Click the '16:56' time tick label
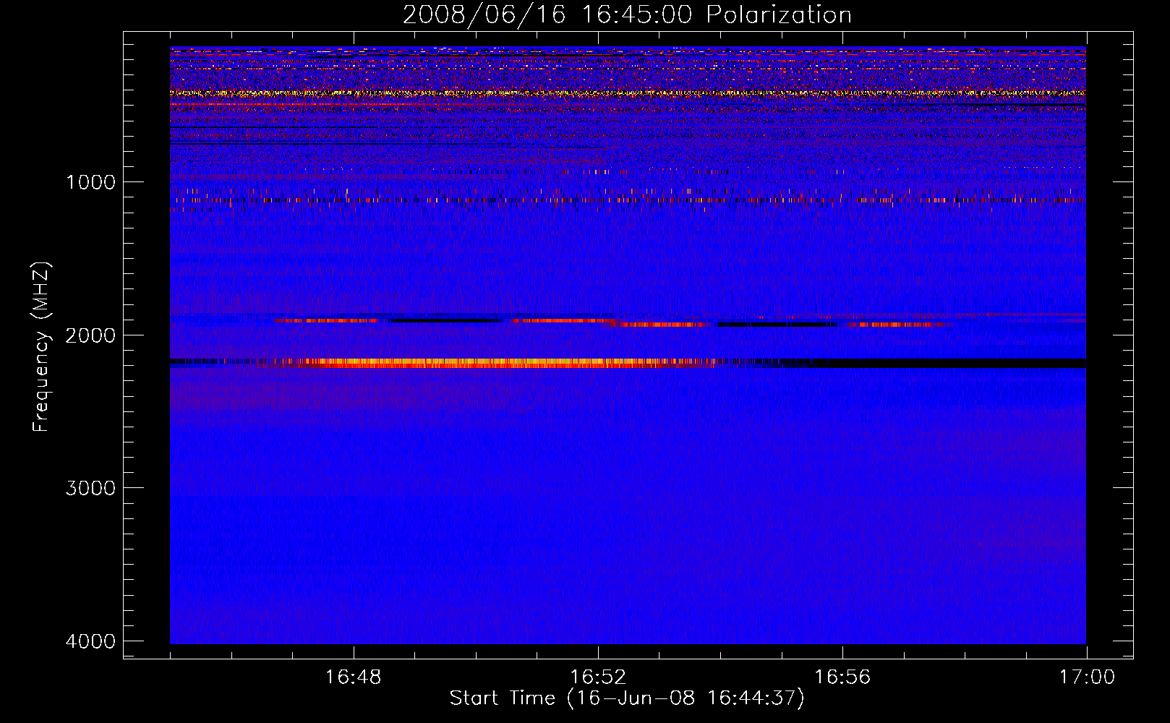The height and width of the screenshot is (723, 1170). tap(842, 677)
